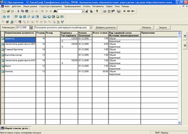The image size is (188, 134).
Task: Click the house icon in second toolbar
Action: [x=4, y=17]
